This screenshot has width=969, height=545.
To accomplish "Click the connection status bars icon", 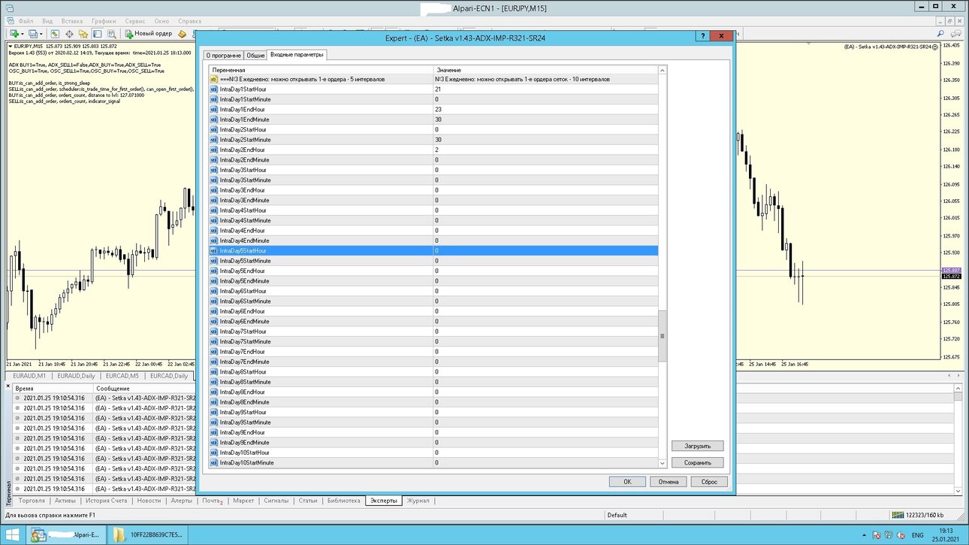I will pos(898,515).
